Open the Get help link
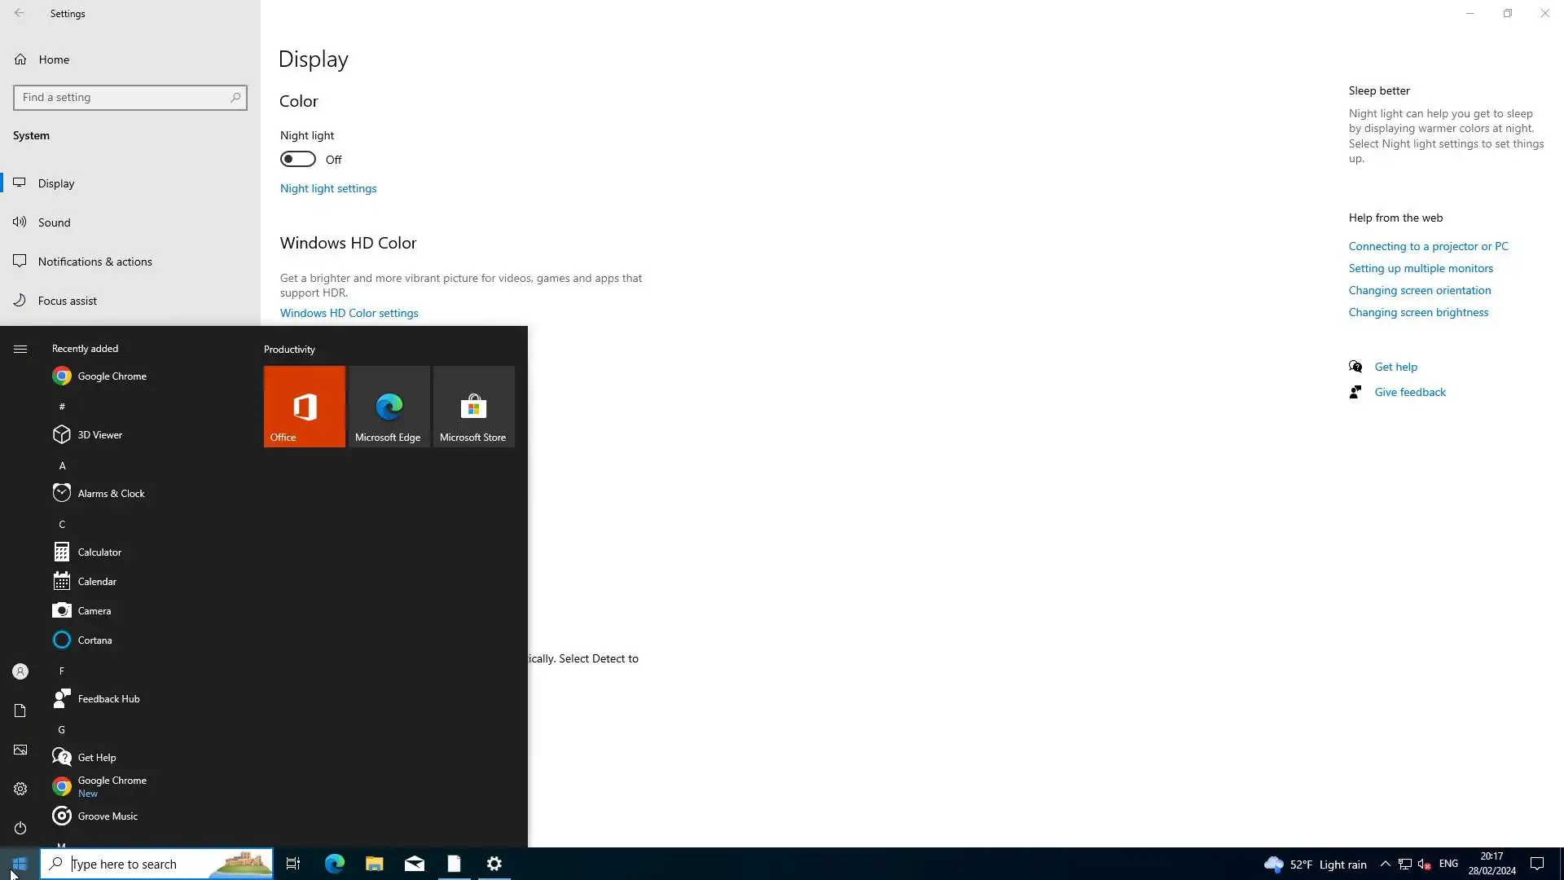 point(1395,367)
